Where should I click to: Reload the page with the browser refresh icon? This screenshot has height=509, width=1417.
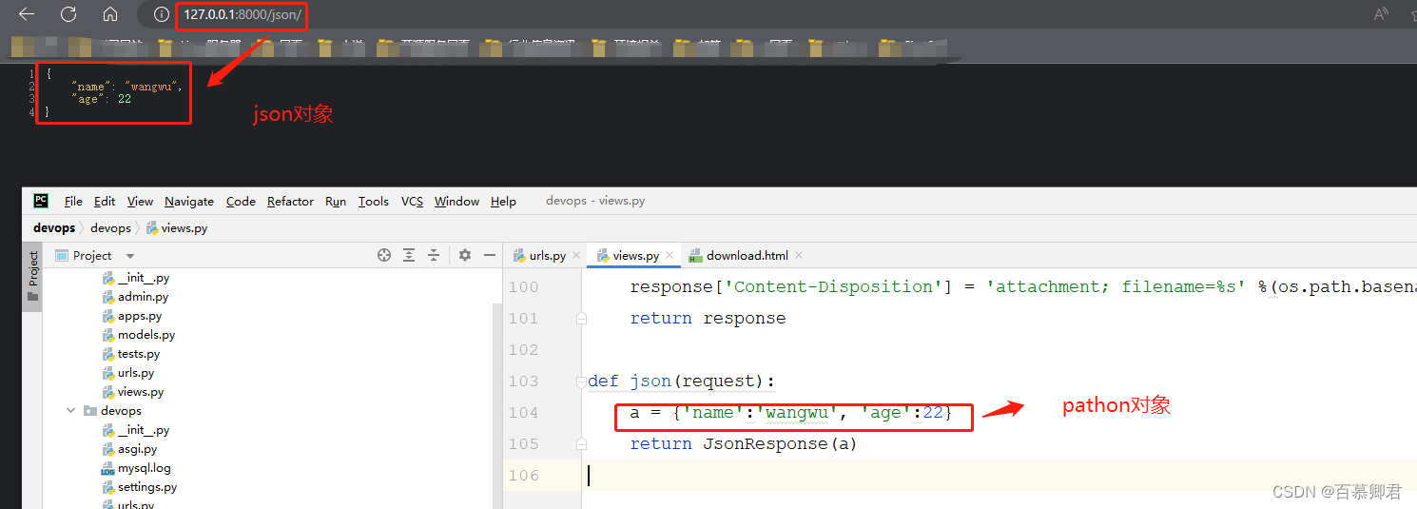point(68,14)
